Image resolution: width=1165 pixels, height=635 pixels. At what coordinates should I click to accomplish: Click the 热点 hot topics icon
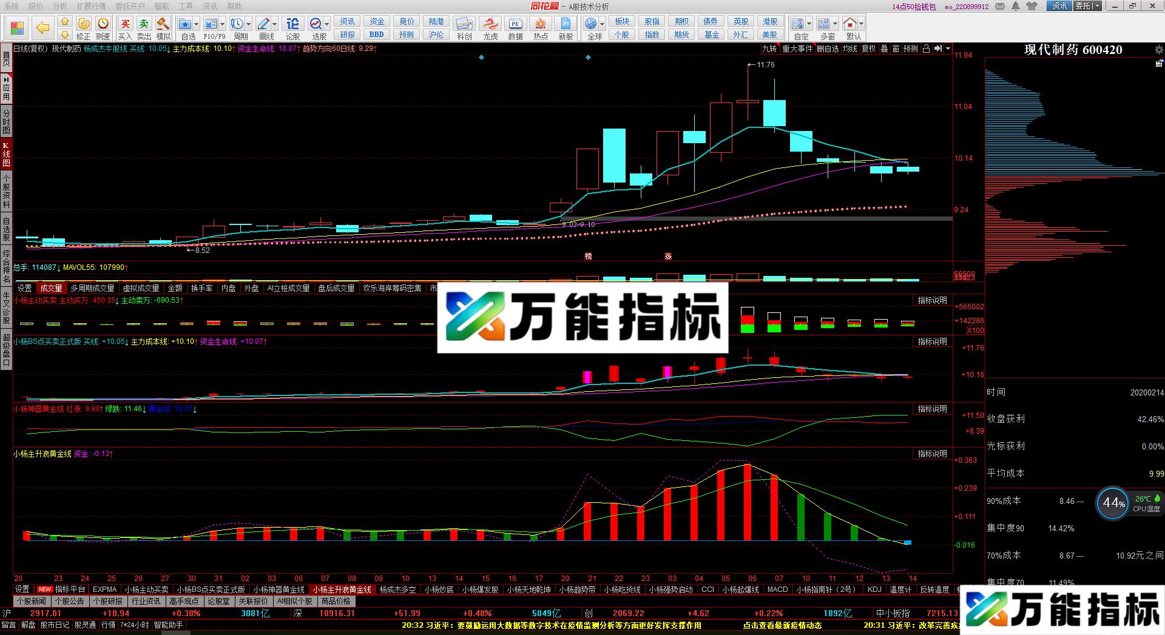(x=541, y=28)
